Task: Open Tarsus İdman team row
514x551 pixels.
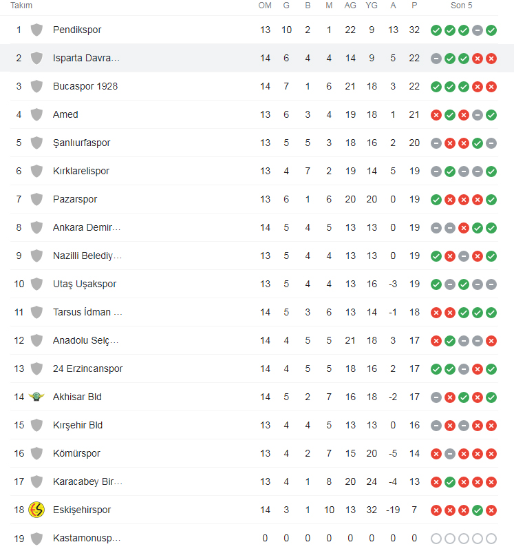Action: pyautogui.click(x=254, y=312)
